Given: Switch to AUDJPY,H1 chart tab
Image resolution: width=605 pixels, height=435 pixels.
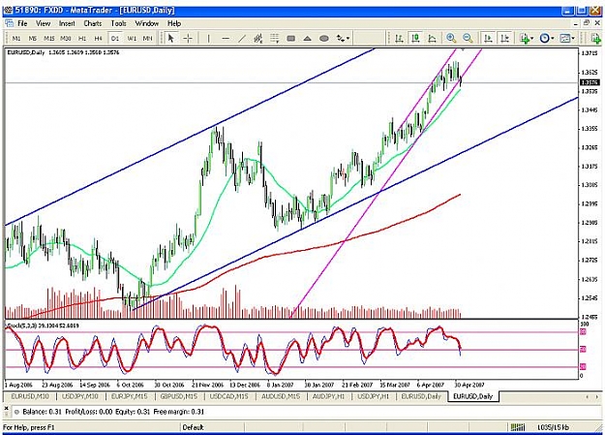Looking at the screenshot, I should (329, 396).
